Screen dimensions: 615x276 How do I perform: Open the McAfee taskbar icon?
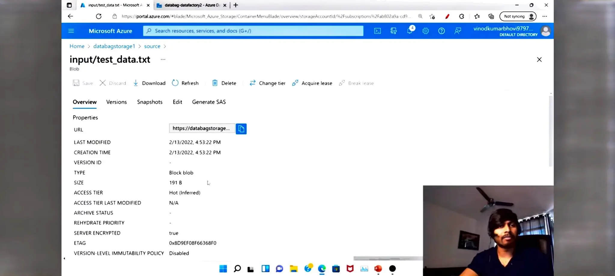(x=350, y=269)
